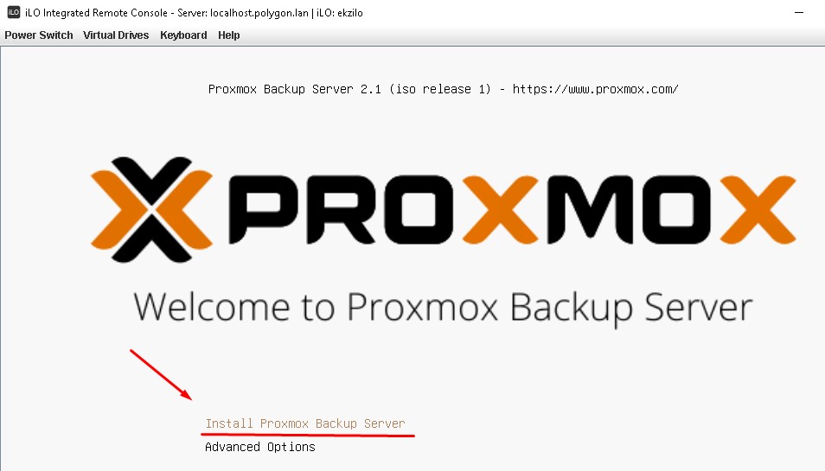Click the iLO Integrated Remote Console title text
The image size is (825, 471).
coord(96,13)
